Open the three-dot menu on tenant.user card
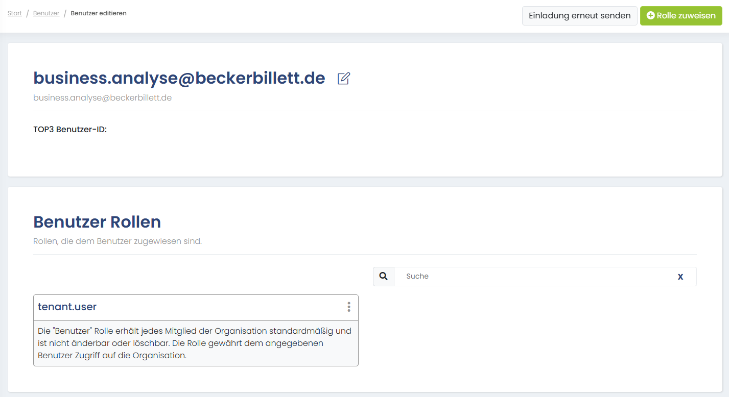This screenshot has height=397, width=729. (x=349, y=307)
